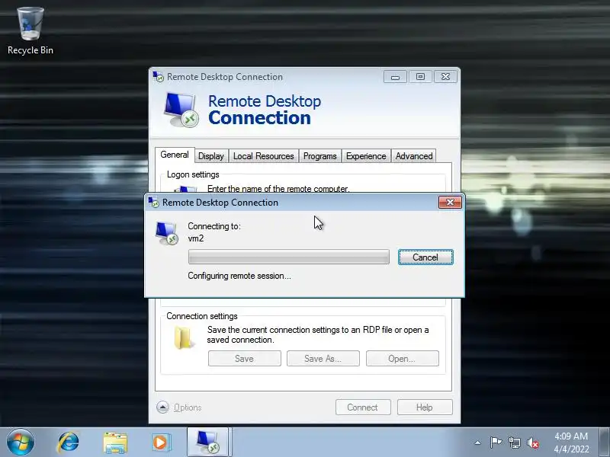This screenshot has height=457, width=610.
Task: Click the Help button
Action: point(425,407)
